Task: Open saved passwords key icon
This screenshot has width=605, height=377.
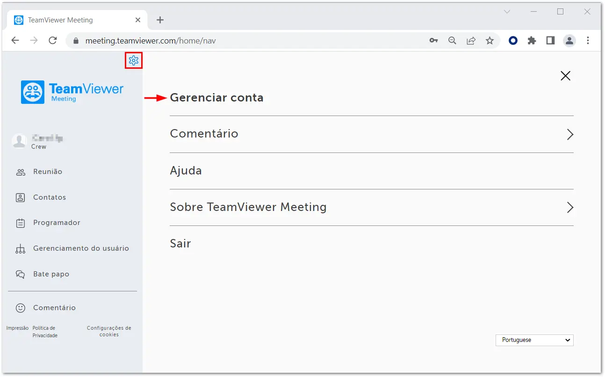Action: 433,41
